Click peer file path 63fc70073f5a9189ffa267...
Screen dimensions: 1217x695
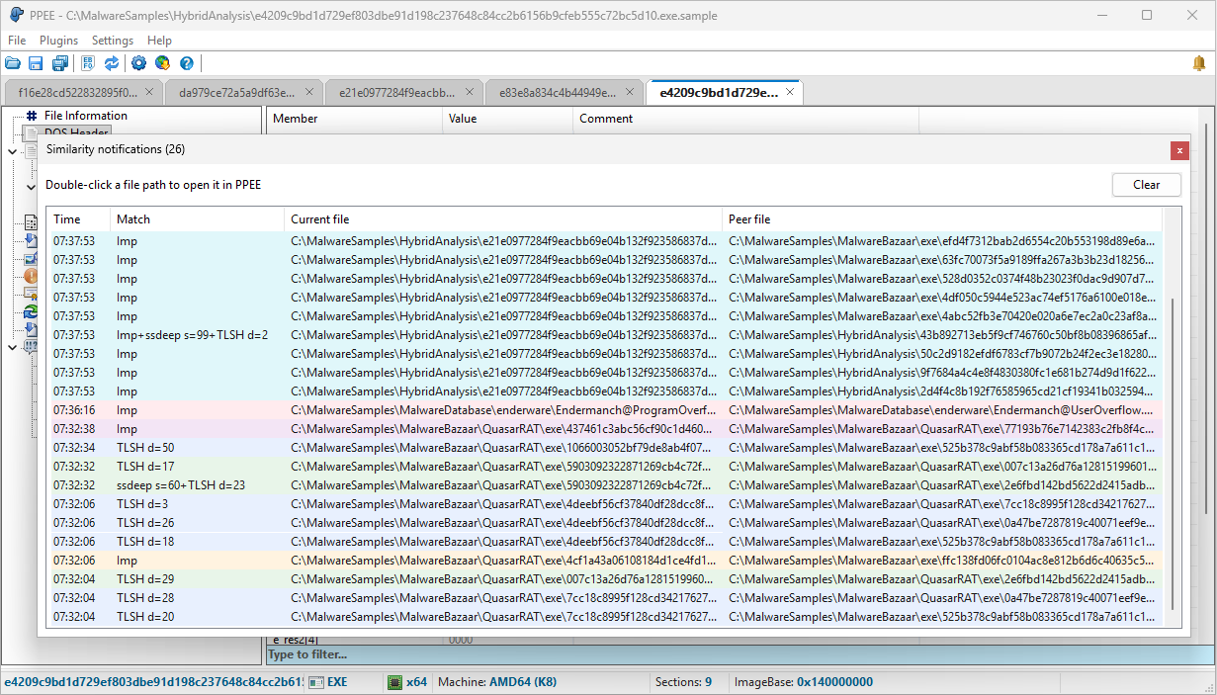coord(942,260)
